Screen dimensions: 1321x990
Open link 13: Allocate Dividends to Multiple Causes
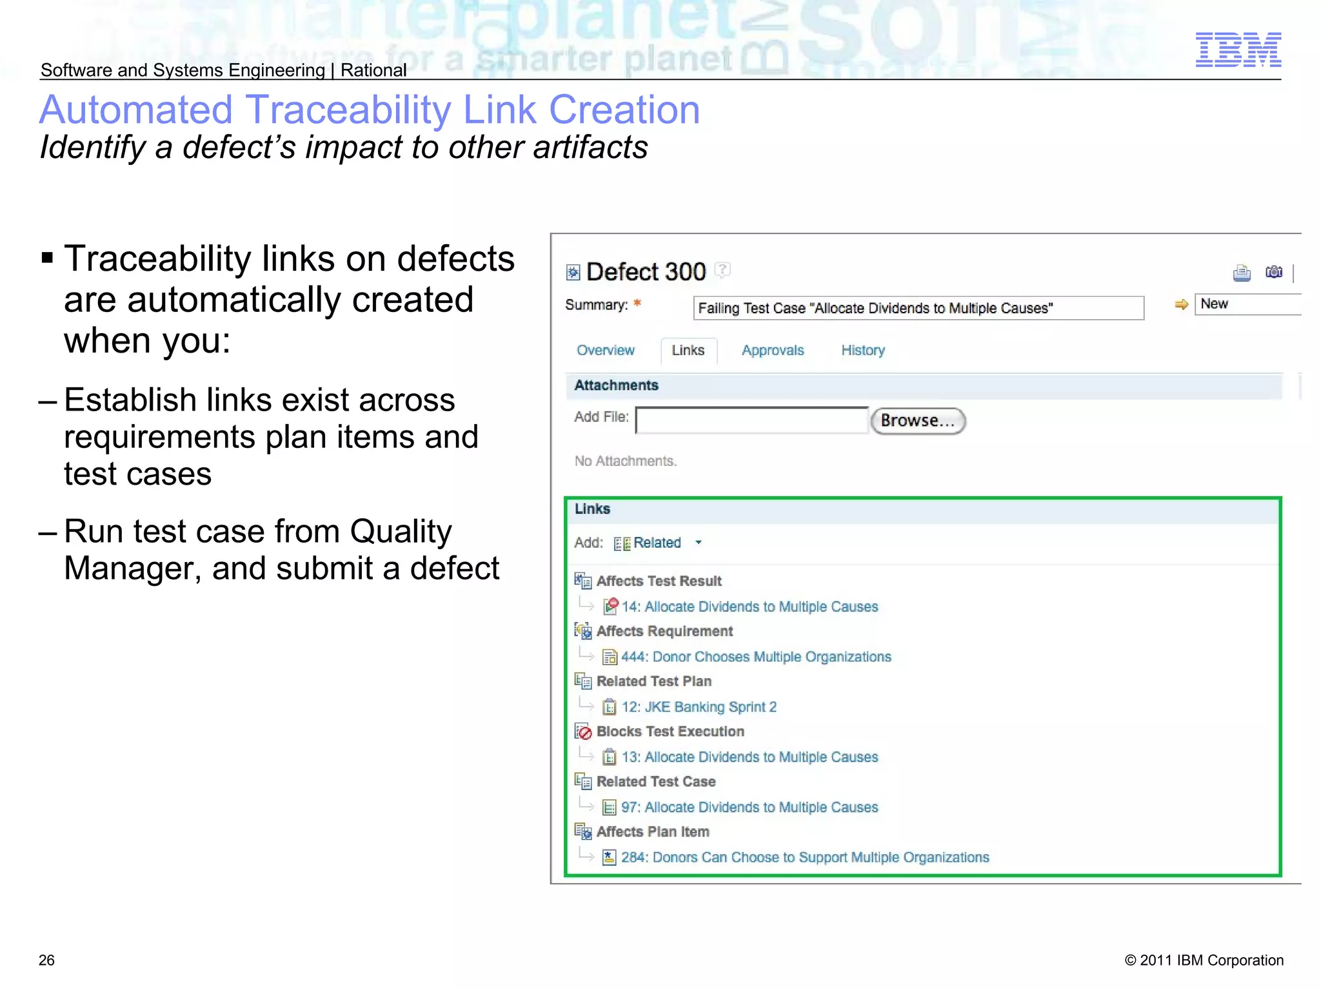(x=750, y=757)
